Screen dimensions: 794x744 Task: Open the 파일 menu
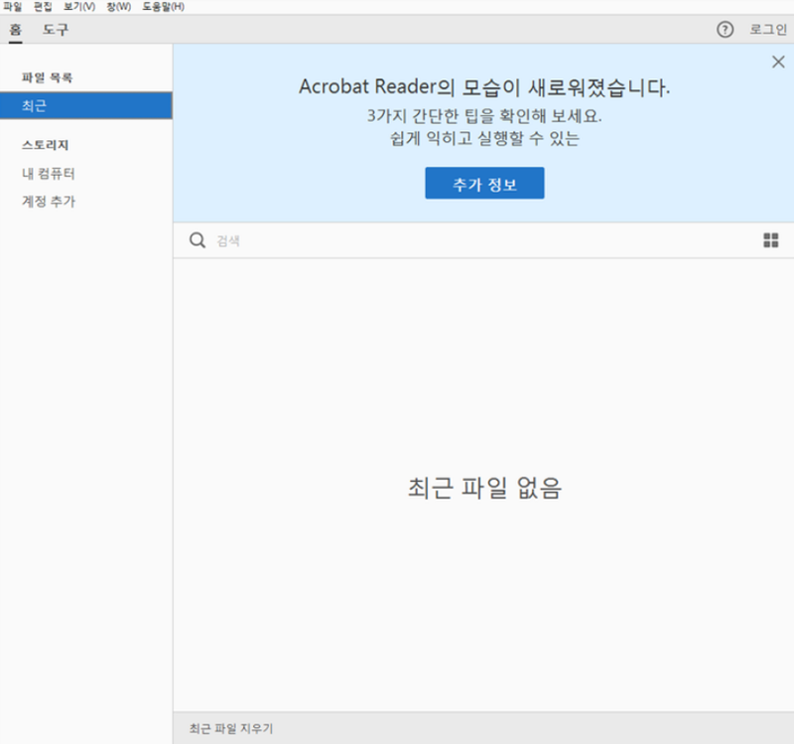point(13,7)
